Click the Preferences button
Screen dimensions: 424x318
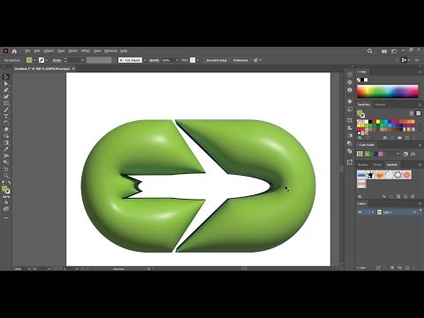coord(240,60)
